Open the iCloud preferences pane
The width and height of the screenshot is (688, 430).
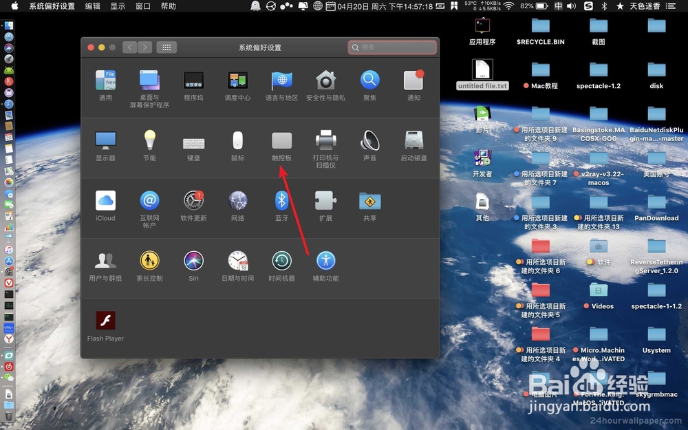point(105,205)
